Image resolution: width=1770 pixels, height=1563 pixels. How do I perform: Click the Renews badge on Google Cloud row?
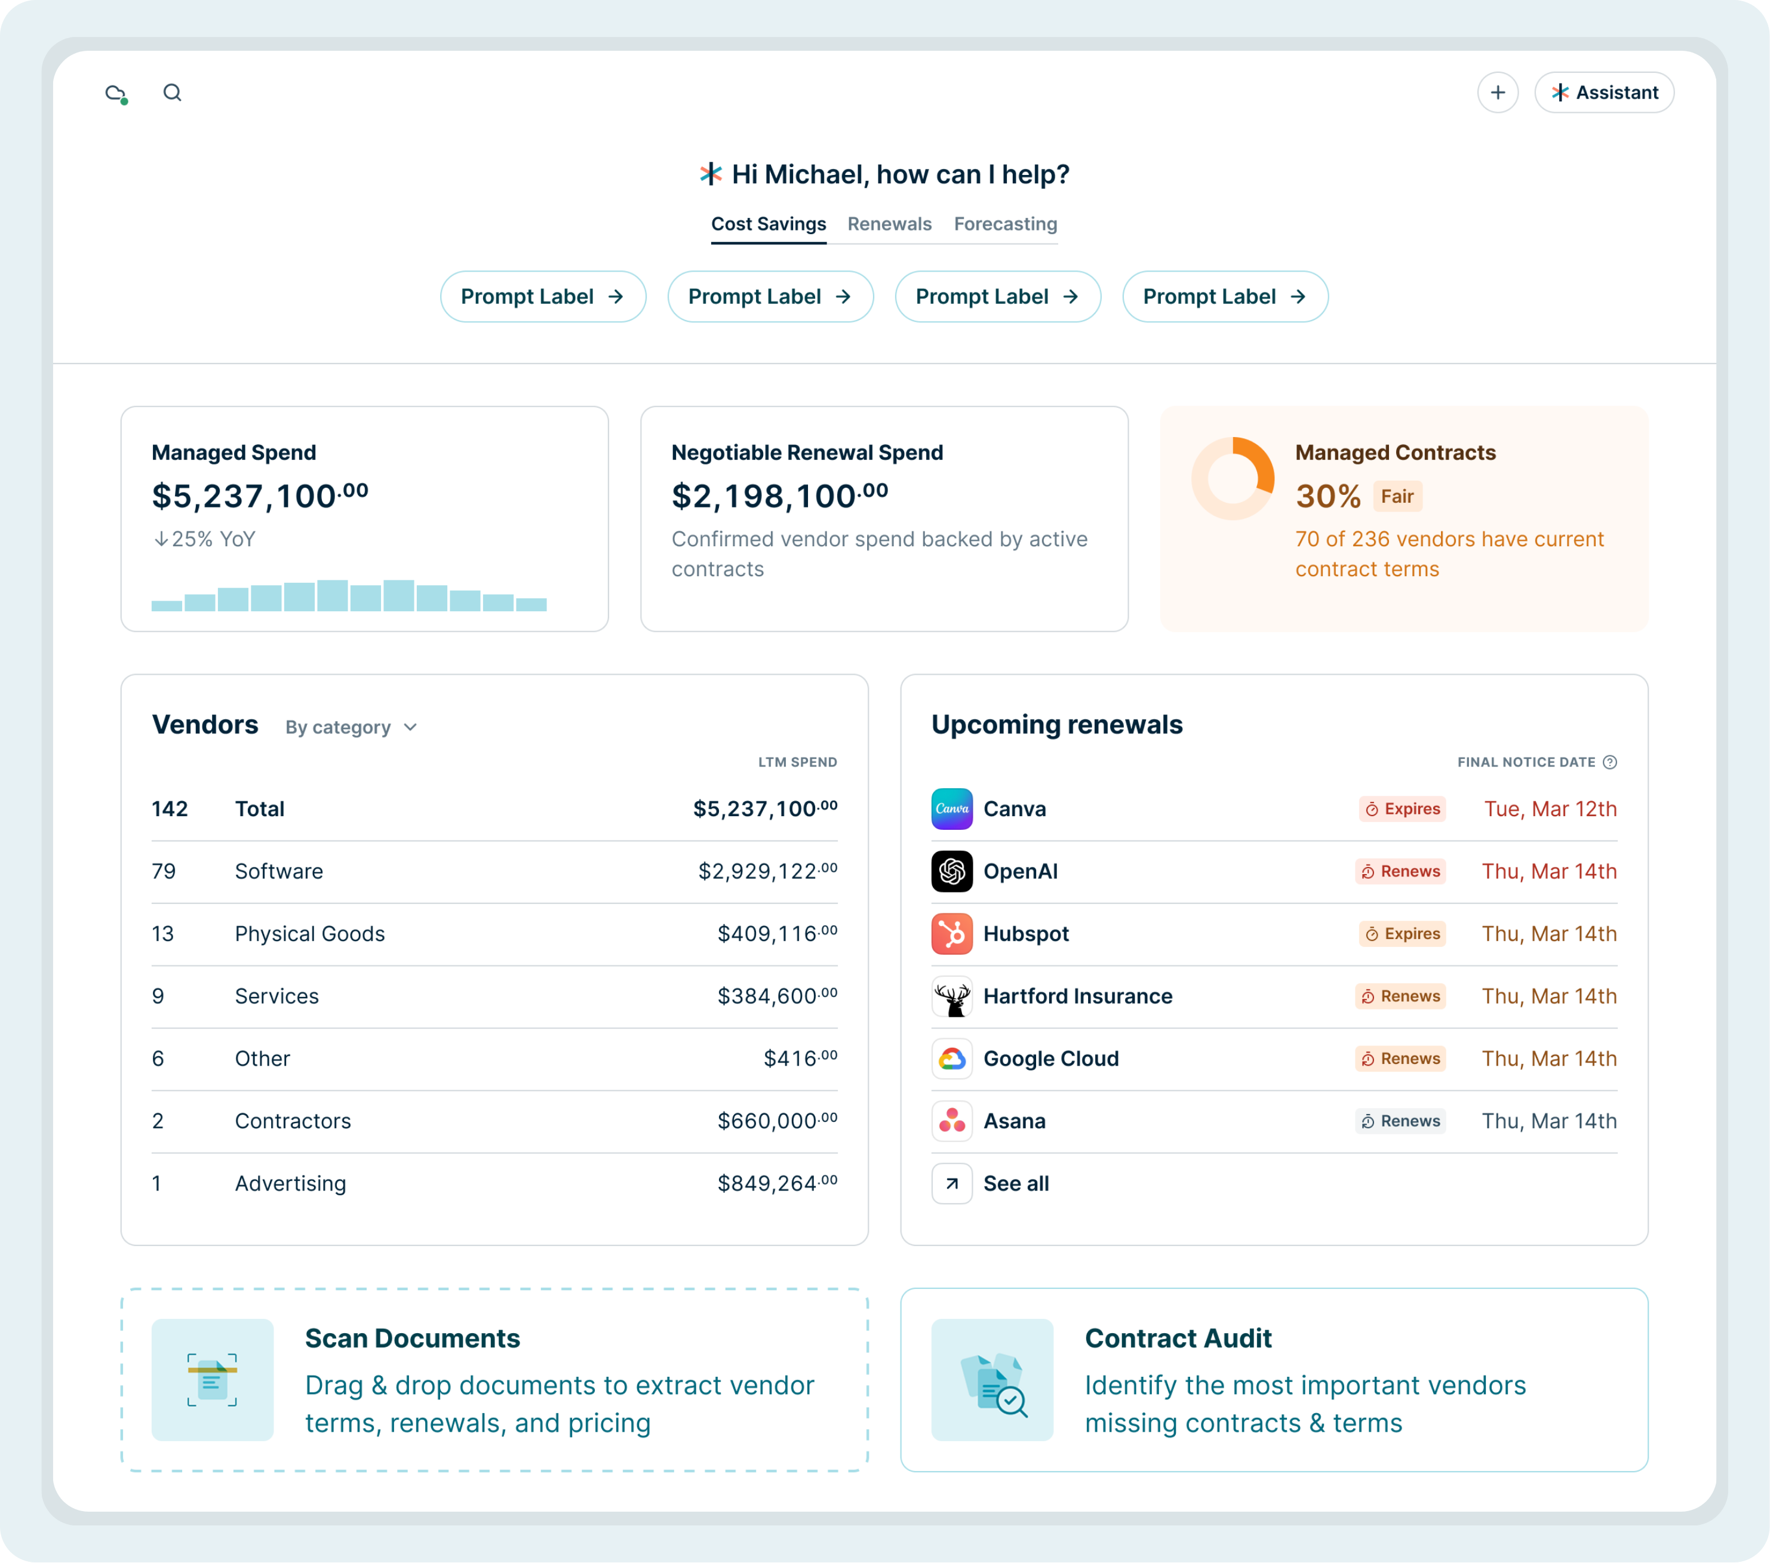[x=1400, y=1058]
